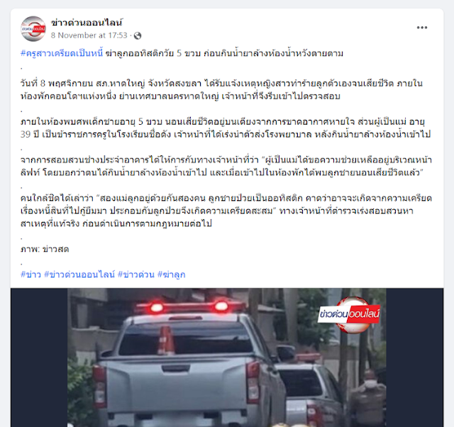Click the paragraph beginning คนใกล้ชิดได้เล่าว่า

point(226,211)
